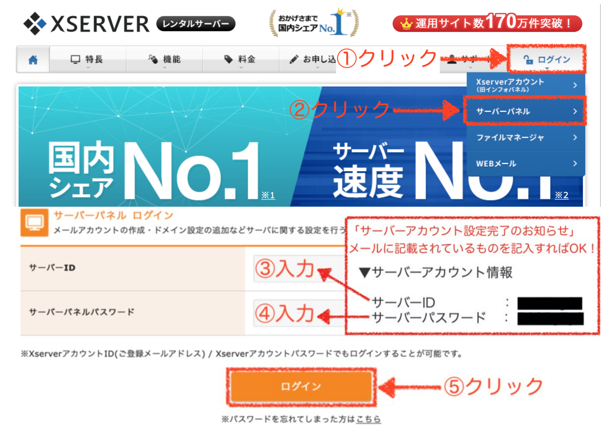Image resolution: width=601 pixels, height=428 pixels.
Task: Click the 国内シェアNo.1 award badge
Action: click(x=314, y=23)
